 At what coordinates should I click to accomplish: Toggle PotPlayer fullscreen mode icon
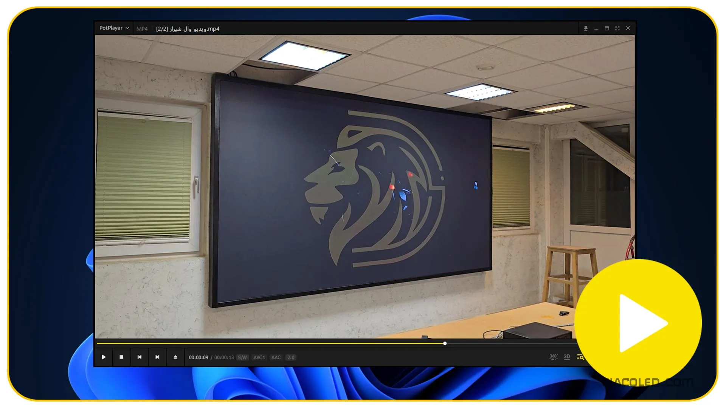pyautogui.click(x=617, y=28)
